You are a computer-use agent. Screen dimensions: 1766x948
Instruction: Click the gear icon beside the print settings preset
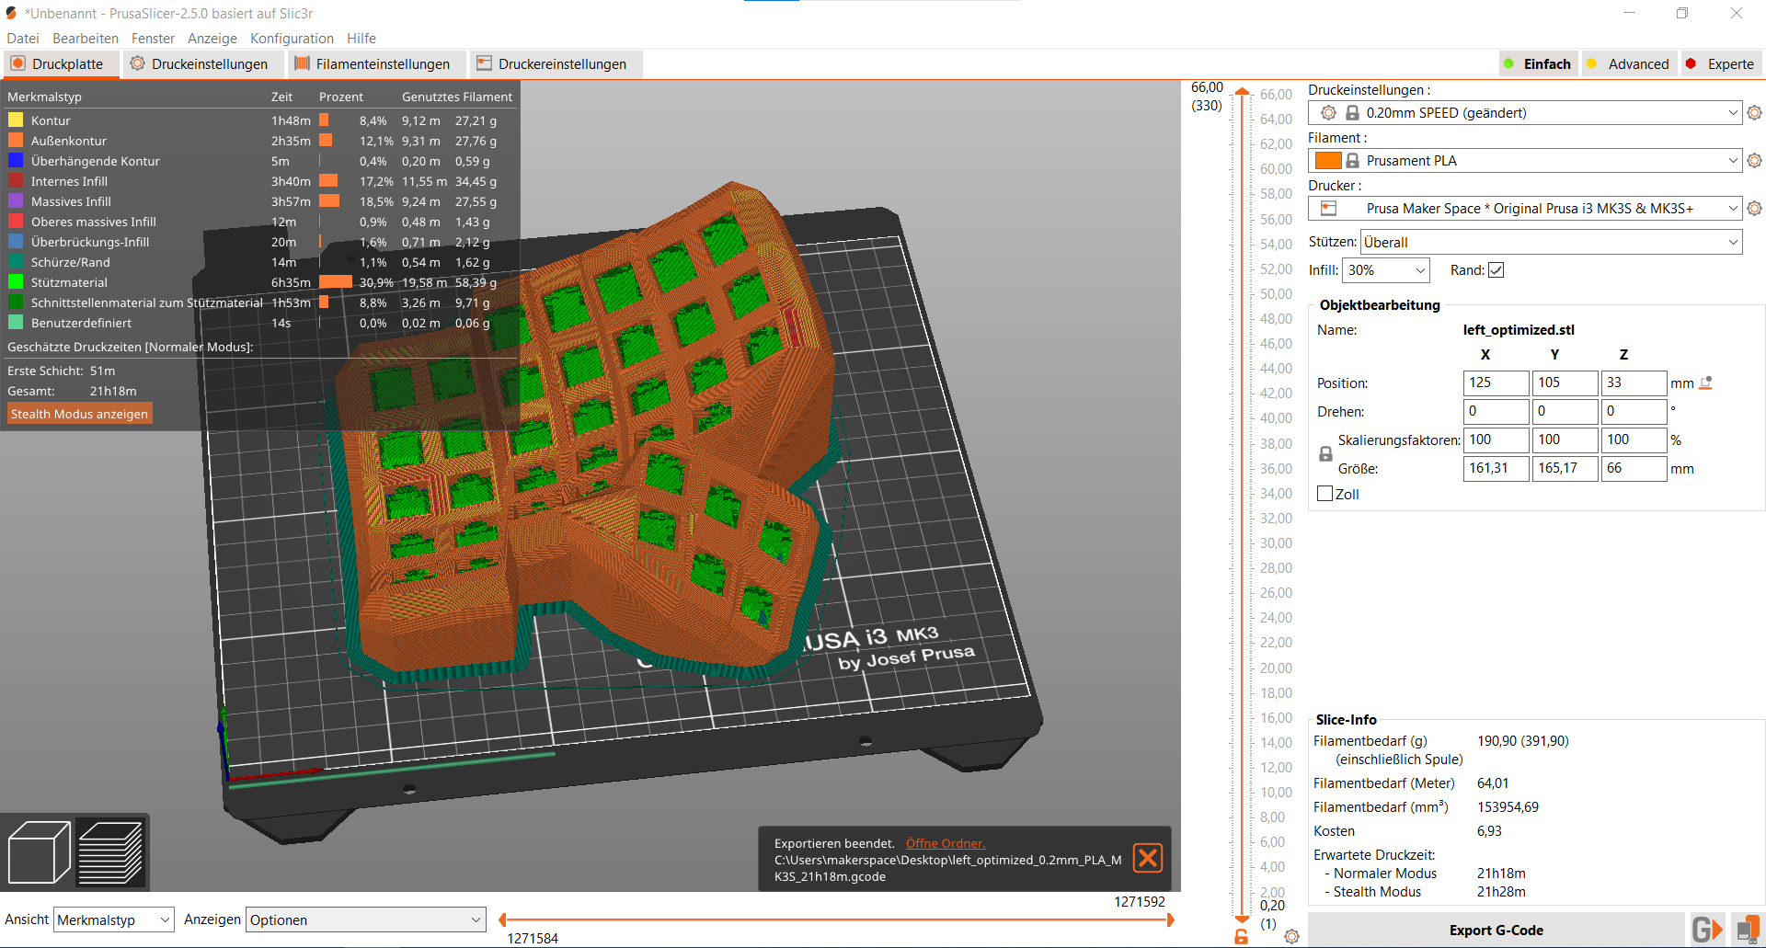point(1754,113)
